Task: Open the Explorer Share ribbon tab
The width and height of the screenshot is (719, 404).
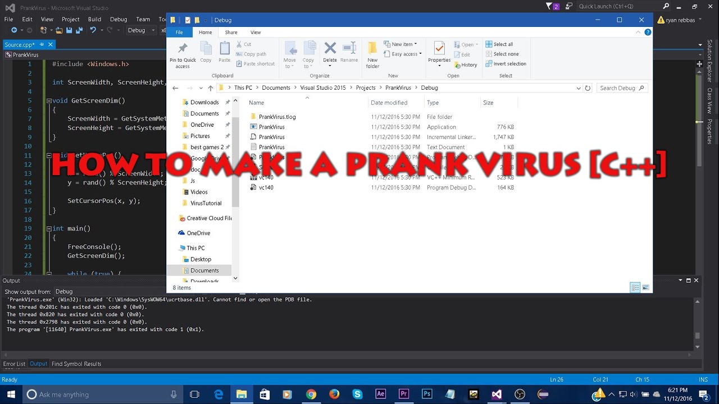Action: [x=231, y=33]
